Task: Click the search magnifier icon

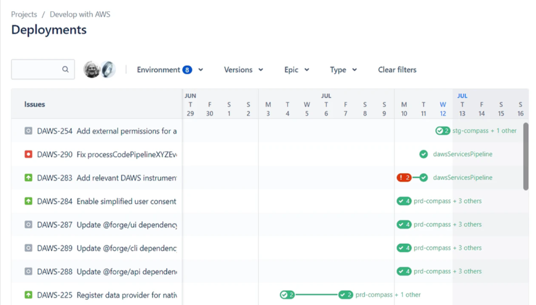Action: [65, 70]
